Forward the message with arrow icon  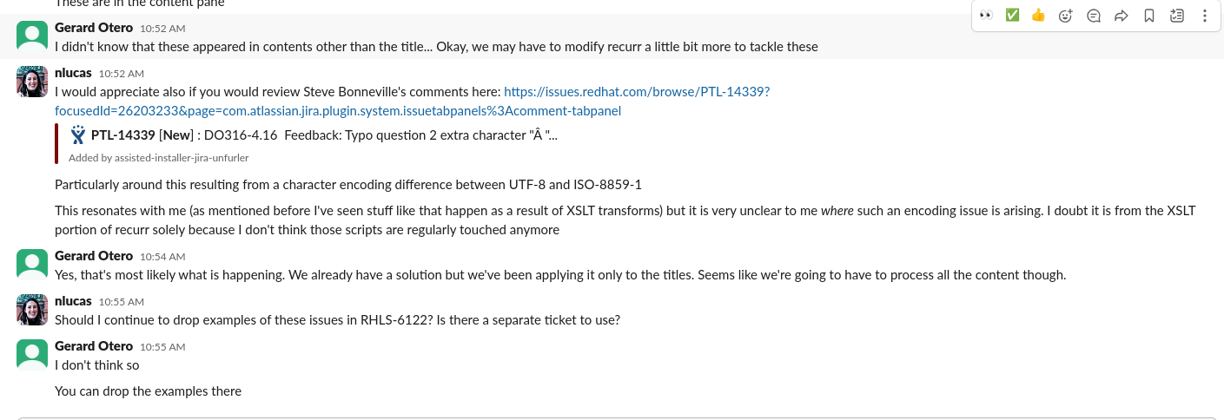coord(1121,16)
